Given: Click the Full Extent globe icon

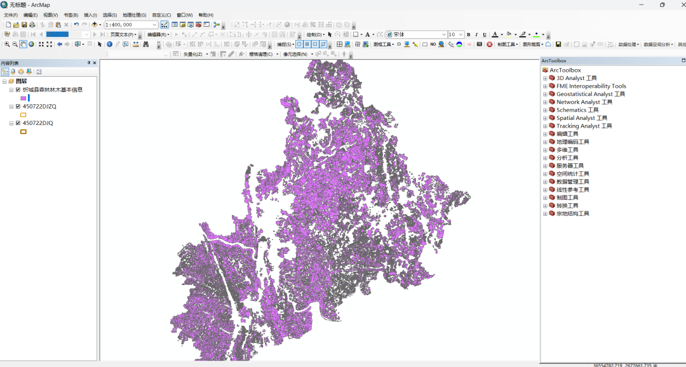Looking at the screenshot, I should [x=31, y=44].
